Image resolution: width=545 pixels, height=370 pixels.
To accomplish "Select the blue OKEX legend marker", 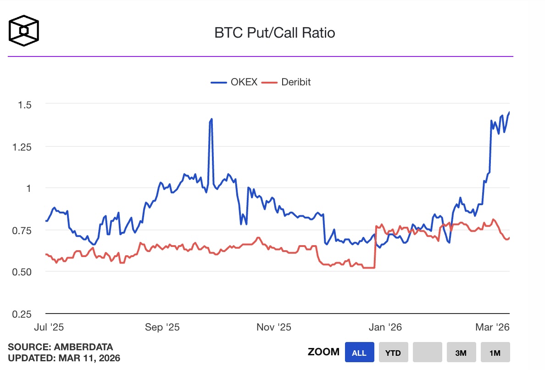I will (219, 82).
